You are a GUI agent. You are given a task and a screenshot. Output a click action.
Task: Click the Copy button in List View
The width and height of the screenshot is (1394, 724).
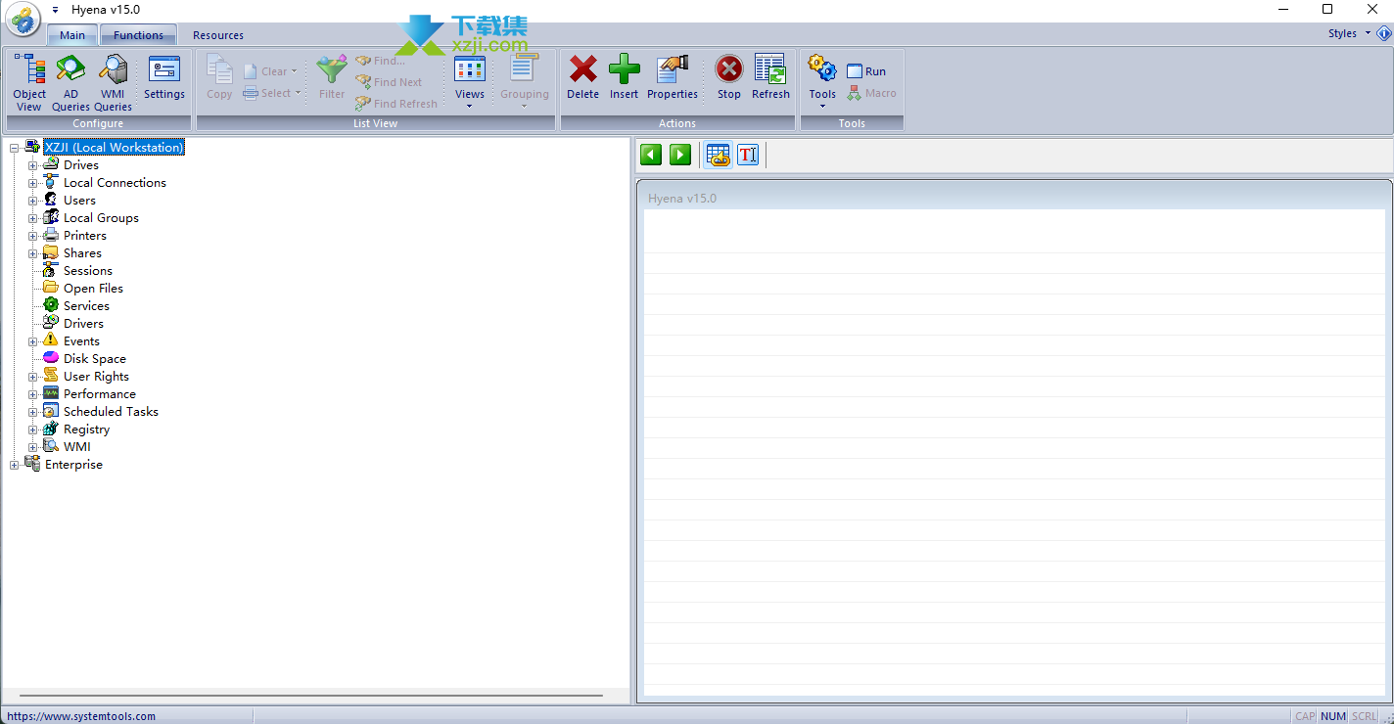219,77
